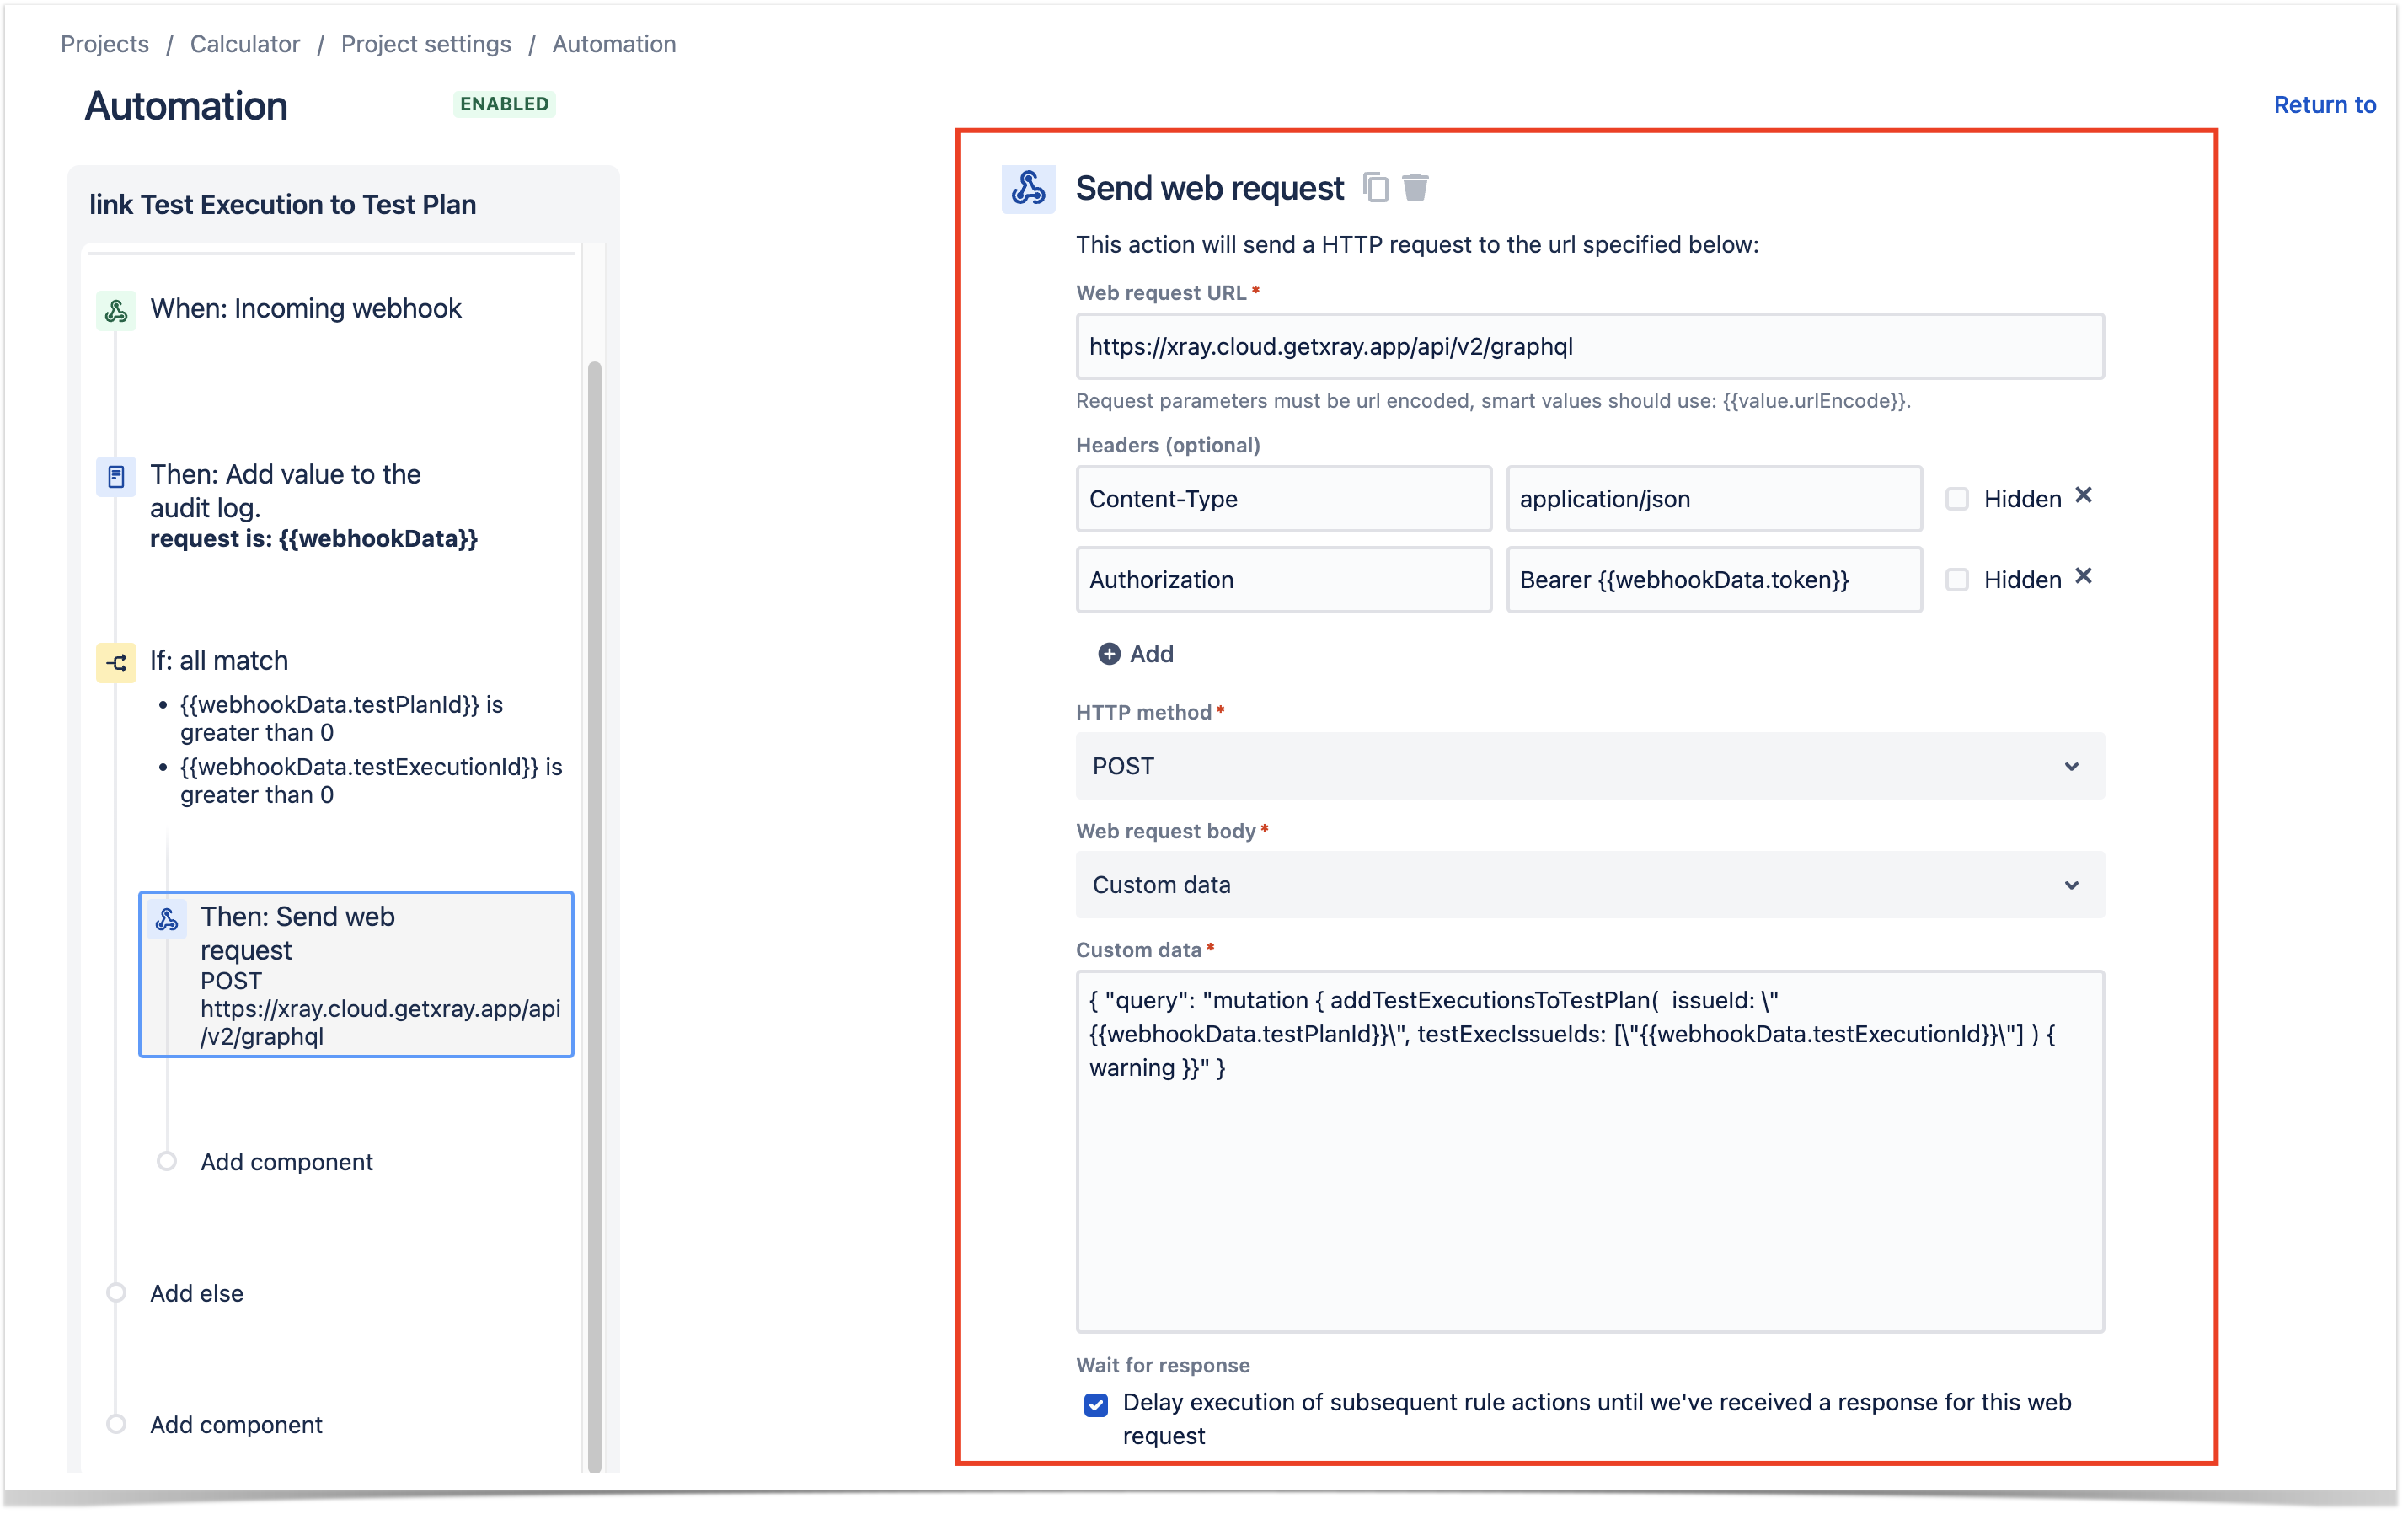Viewport: 2408px width, 1514px height.
Task: Select the Then: Send web request step
Action: (356, 974)
